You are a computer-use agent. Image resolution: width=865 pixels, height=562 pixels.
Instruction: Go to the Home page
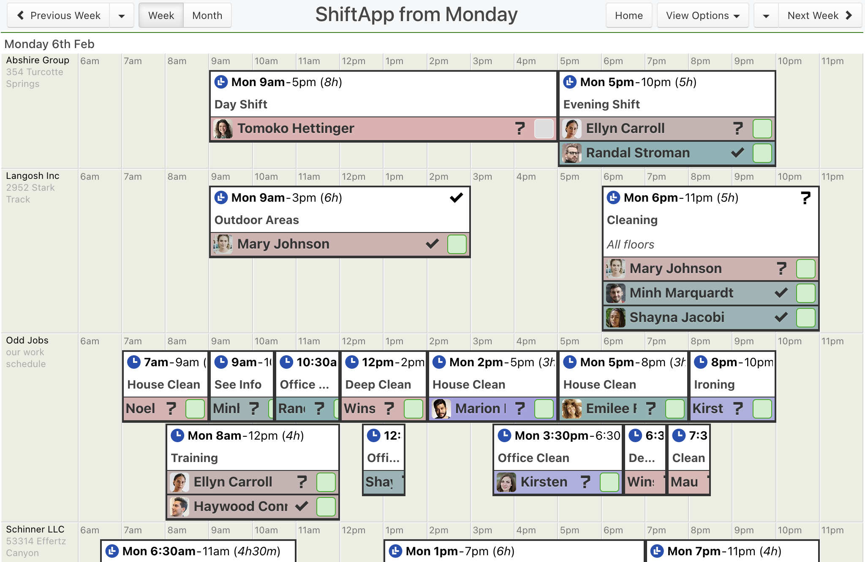click(x=629, y=16)
